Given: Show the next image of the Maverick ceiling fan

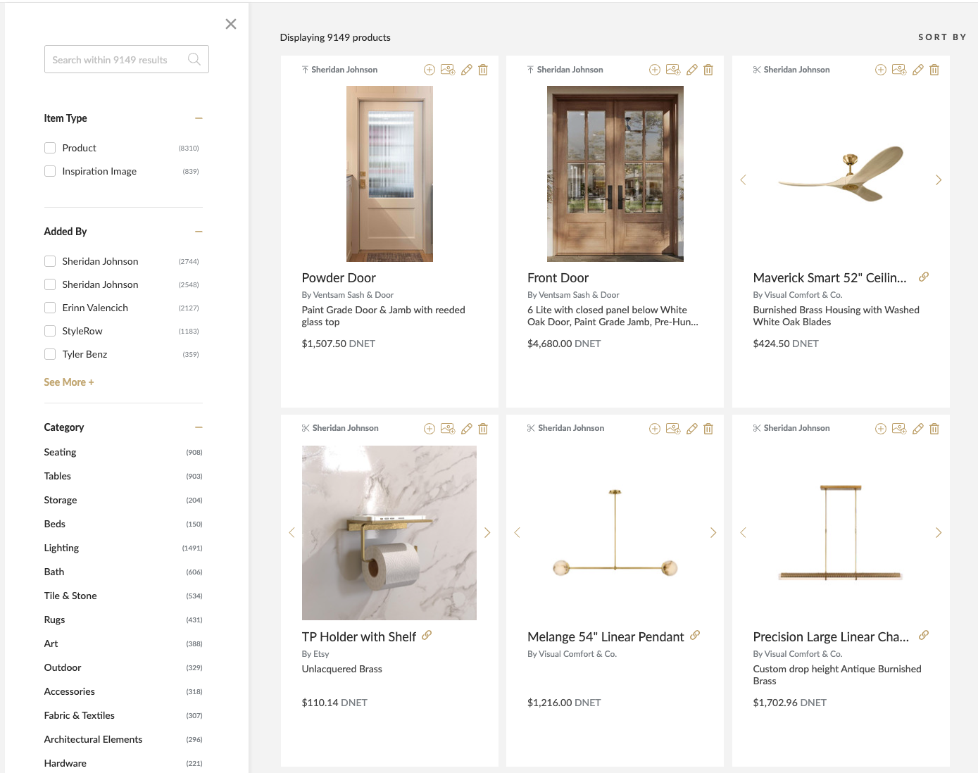Looking at the screenshot, I should pyautogui.click(x=939, y=180).
